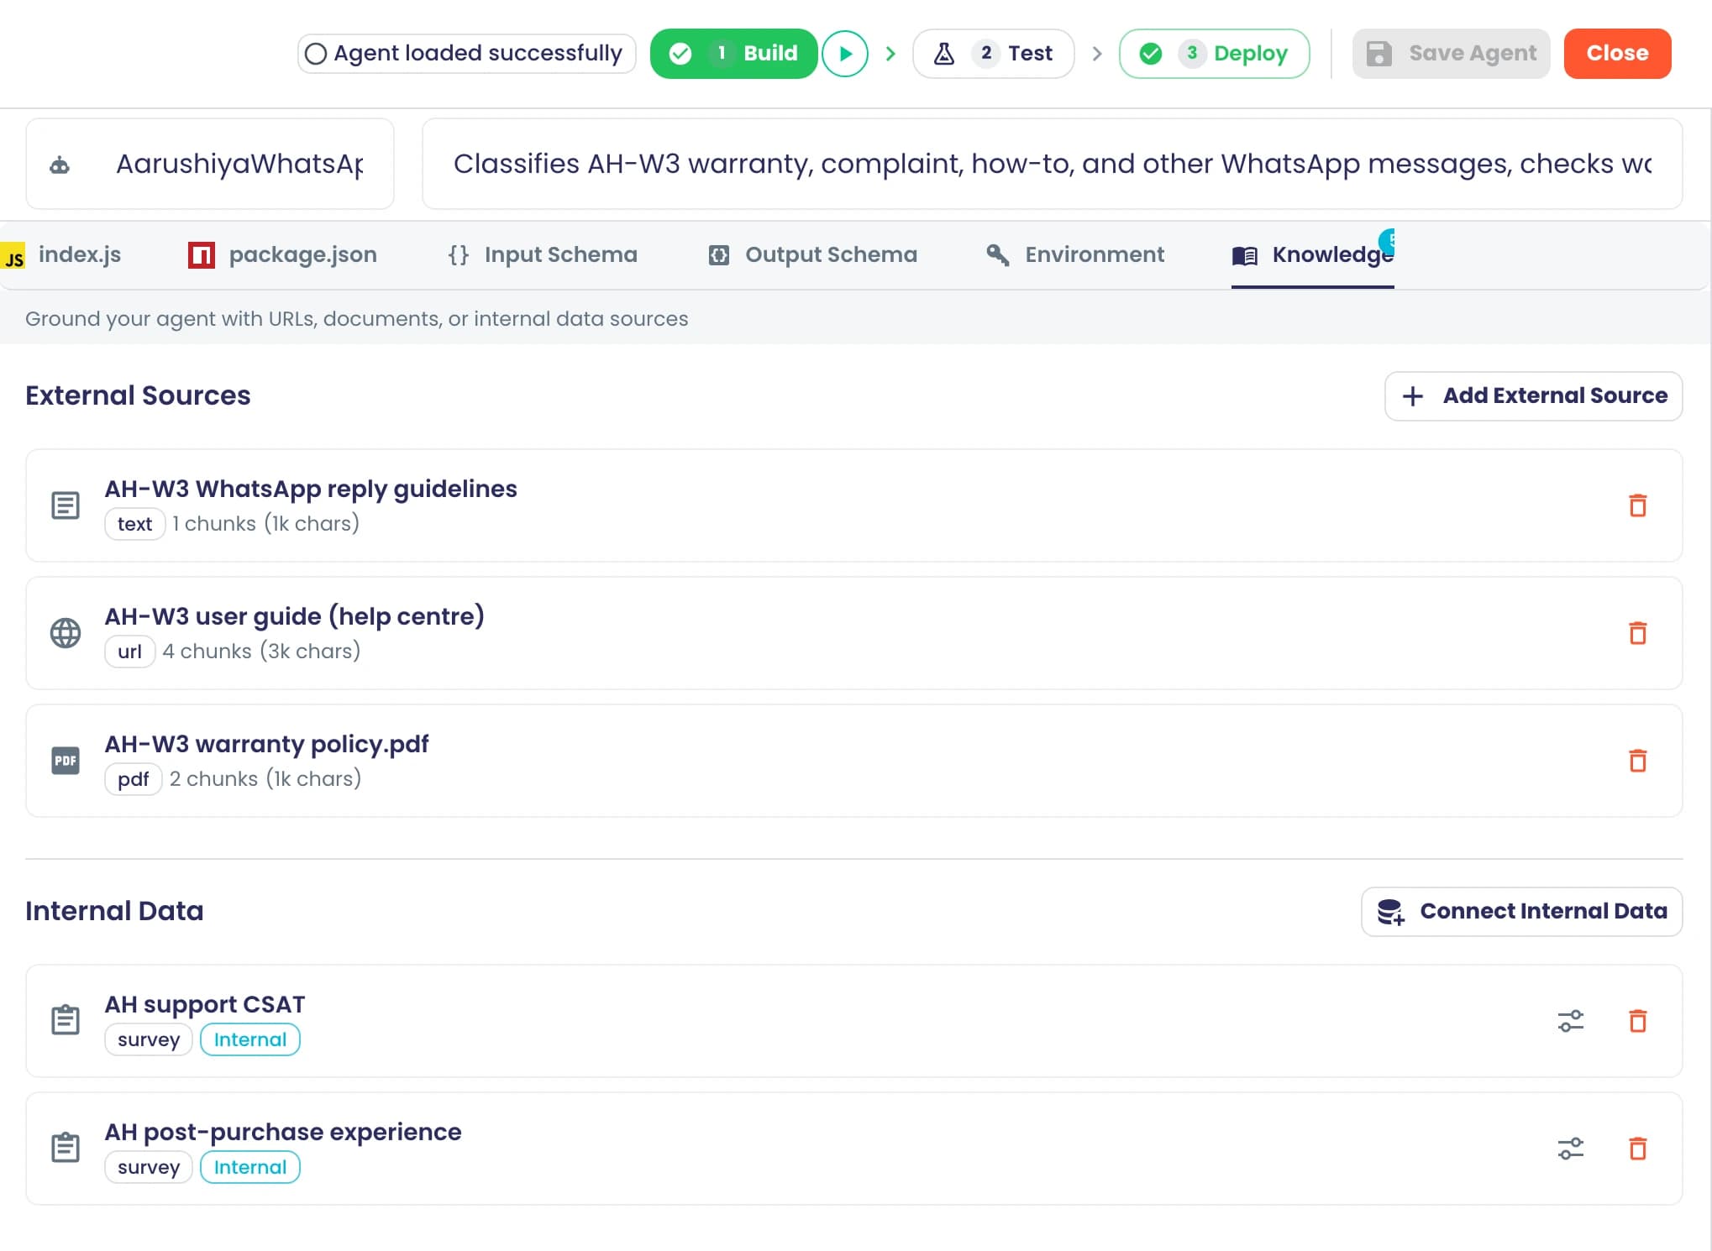
Task: Open settings sliders for AH support CSAT
Action: point(1570,1021)
